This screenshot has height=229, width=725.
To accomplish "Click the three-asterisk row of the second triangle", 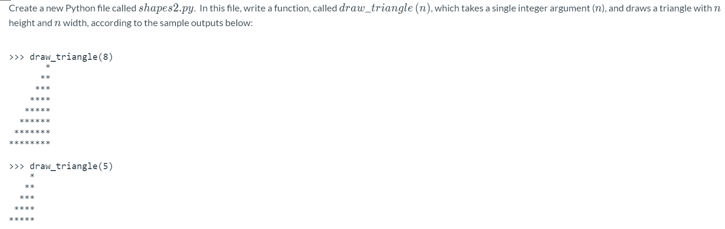I will 27,198.
